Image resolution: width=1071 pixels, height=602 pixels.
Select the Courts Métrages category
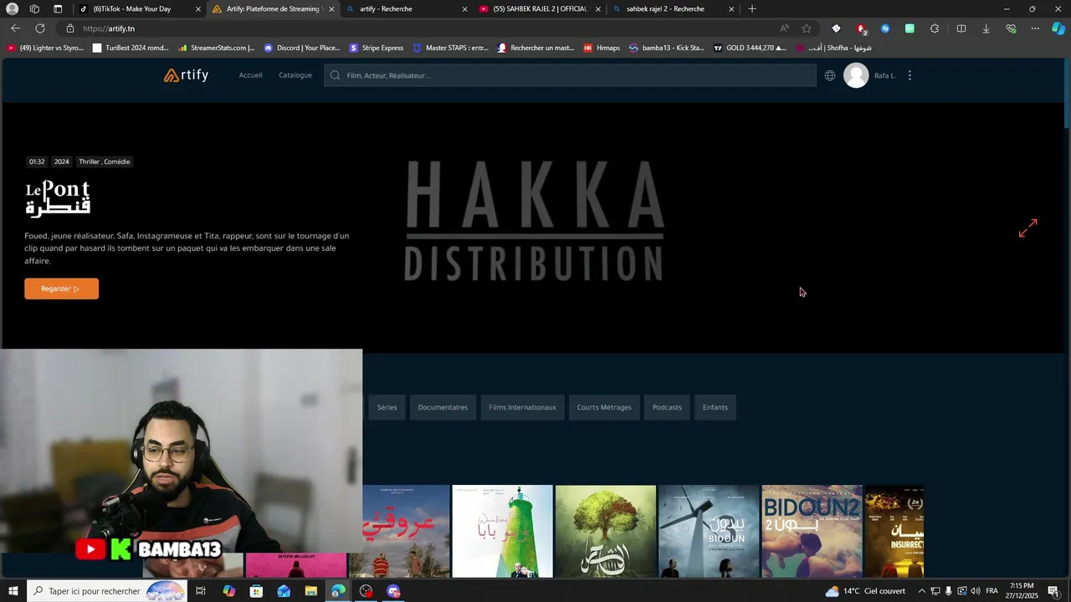click(x=604, y=407)
